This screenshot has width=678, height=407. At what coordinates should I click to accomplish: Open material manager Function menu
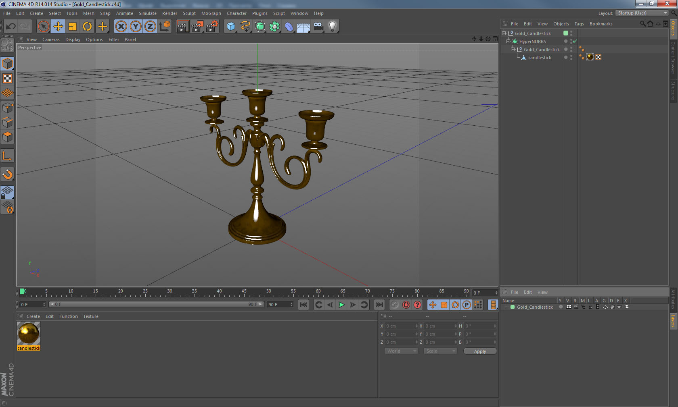69,316
